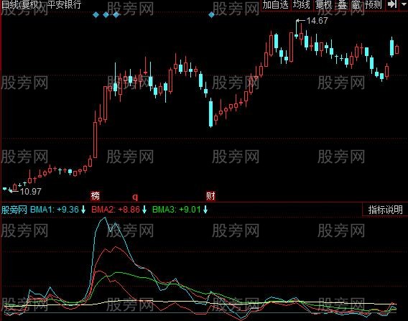
Task: Click the 平安银行 stock name
Action: [64, 5]
